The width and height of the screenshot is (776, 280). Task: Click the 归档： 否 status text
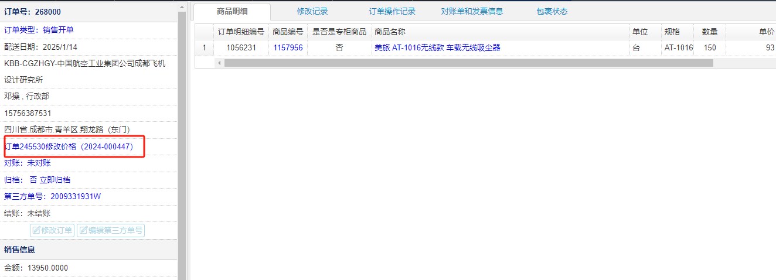coord(21,180)
